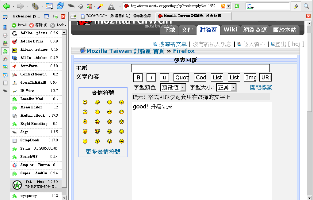Click the B bold formatting button
This screenshot has height=200, width=313.
click(x=138, y=78)
